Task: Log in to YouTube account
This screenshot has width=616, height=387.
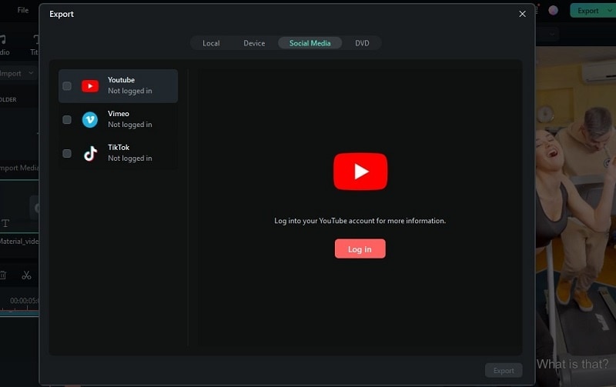Action: 360,249
